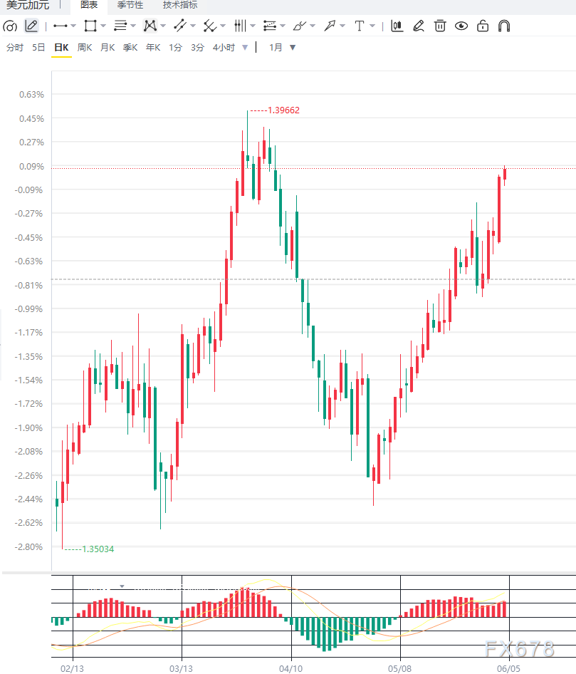Expand the trend line tool dropdown

click(192, 26)
